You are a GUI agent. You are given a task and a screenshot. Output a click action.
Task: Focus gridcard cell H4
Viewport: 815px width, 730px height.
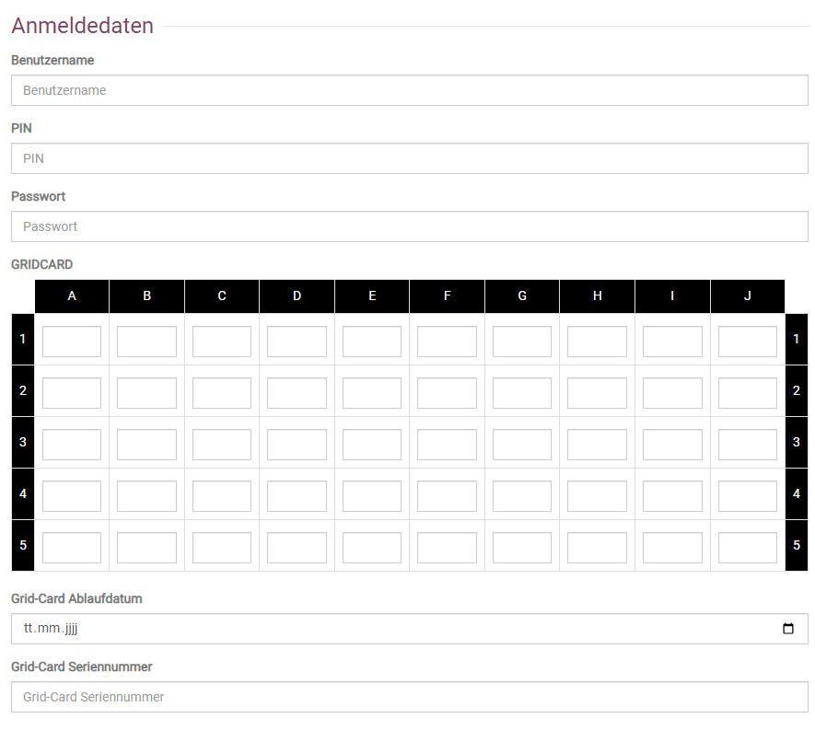(597, 496)
